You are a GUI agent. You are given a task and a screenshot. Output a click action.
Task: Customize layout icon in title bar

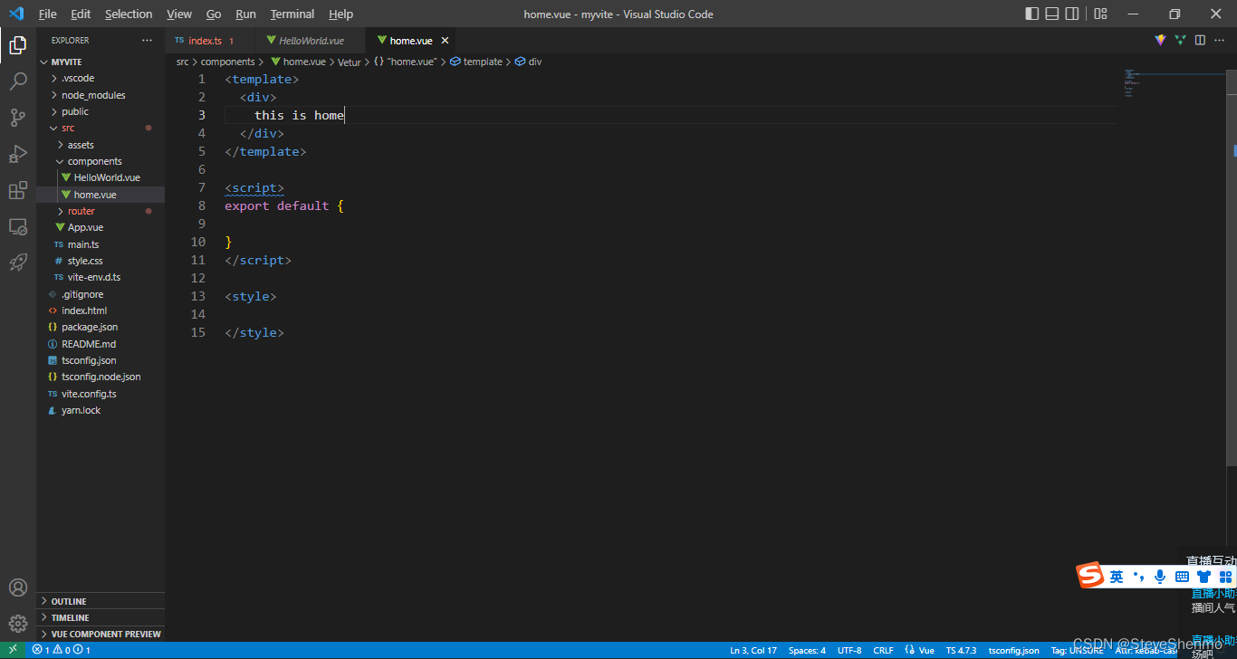(x=1100, y=14)
